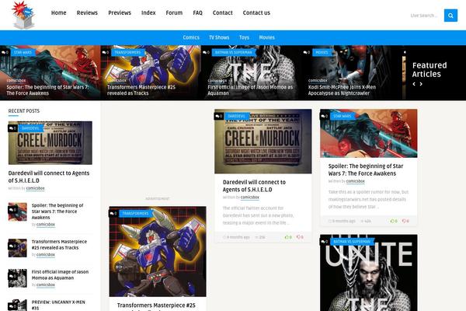Viewport: 466px width, 311px height.
Task: Open the Contact menu item
Action: (x=223, y=12)
